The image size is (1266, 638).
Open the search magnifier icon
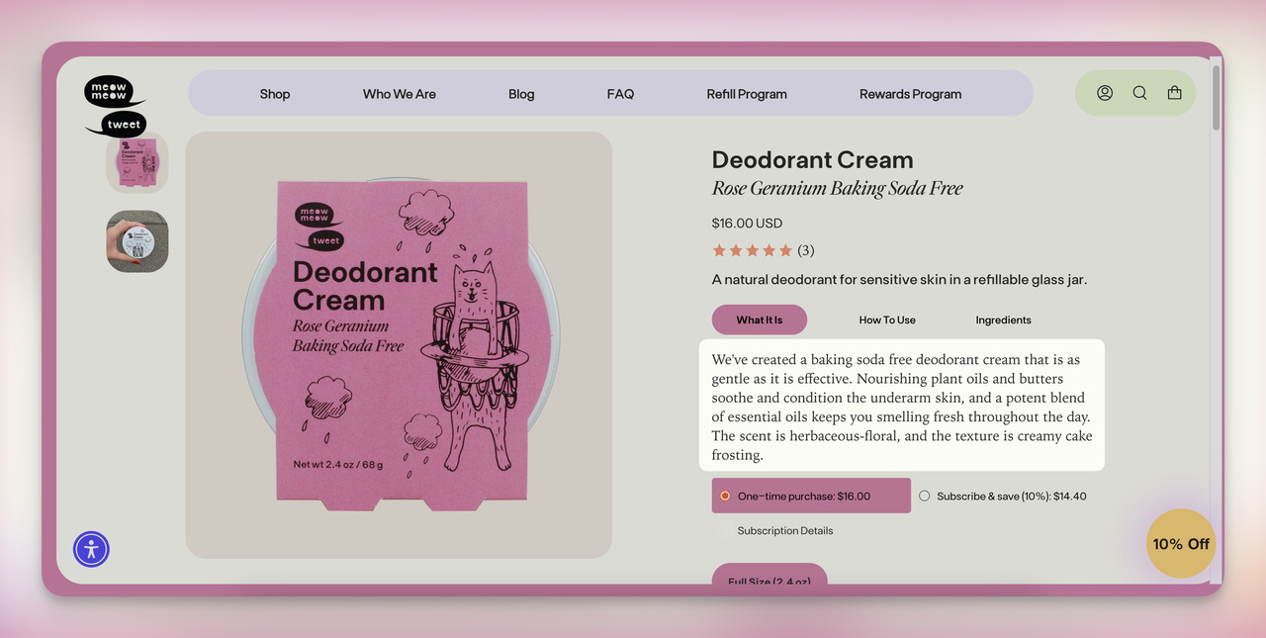[x=1139, y=93]
